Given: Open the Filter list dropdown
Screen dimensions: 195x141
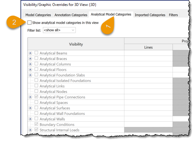Looking at the screenshot, I should (x=59, y=30).
